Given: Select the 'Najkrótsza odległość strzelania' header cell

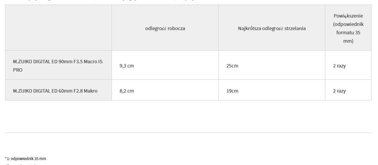Looking at the screenshot, I should (x=271, y=29).
